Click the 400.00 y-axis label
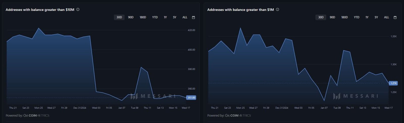The width and height of the screenshot is (404, 123). click(191, 50)
